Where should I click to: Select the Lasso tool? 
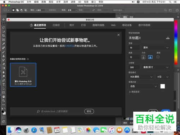tap(4, 27)
